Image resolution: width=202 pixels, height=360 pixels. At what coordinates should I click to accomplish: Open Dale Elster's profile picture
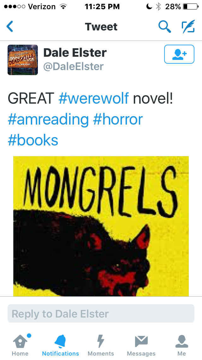coord(23,60)
